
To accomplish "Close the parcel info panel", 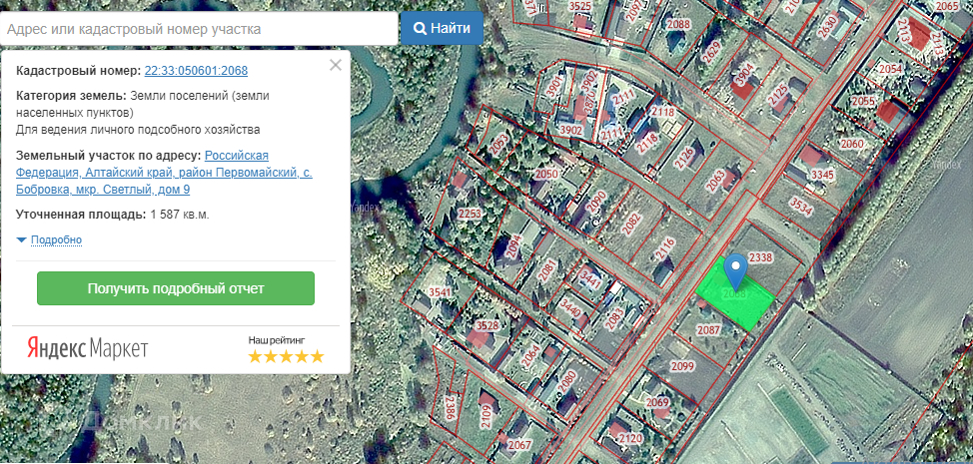I will click(336, 65).
